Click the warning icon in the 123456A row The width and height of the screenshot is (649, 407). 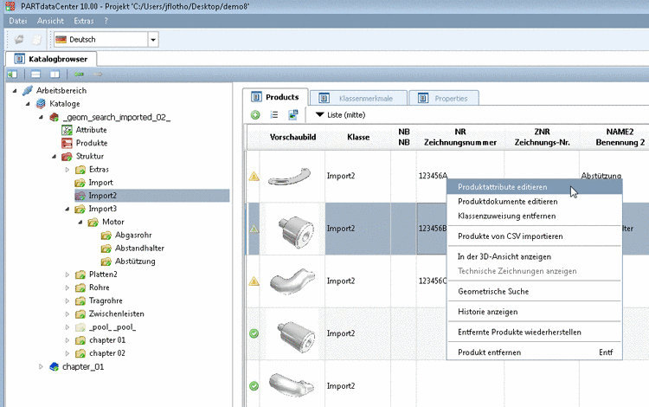[x=254, y=177]
